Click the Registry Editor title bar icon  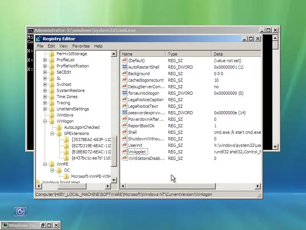[x=39, y=39]
